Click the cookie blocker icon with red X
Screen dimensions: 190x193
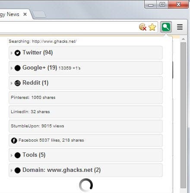point(142,27)
